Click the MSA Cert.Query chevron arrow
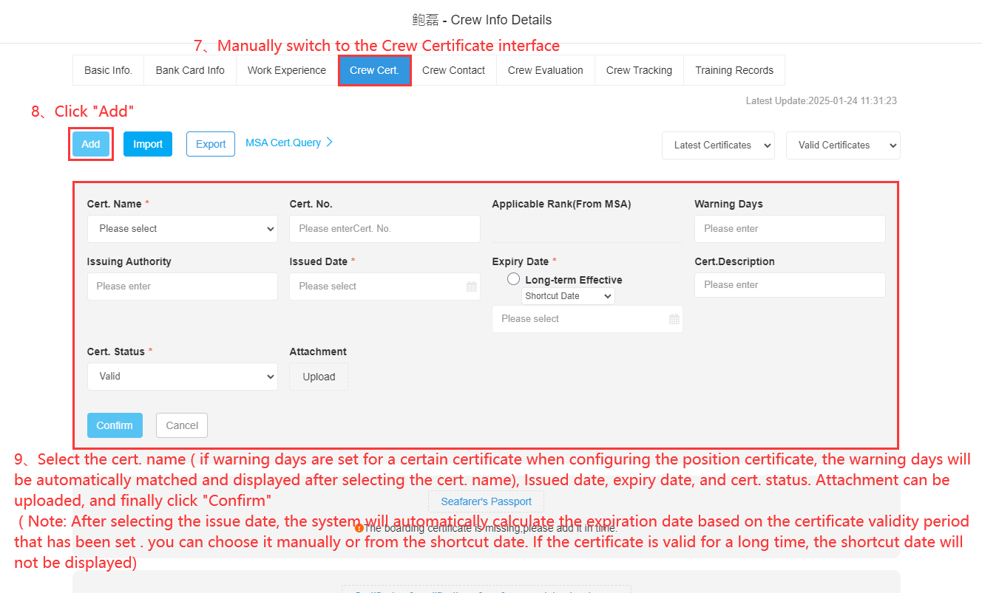982x593 pixels. click(x=329, y=142)
